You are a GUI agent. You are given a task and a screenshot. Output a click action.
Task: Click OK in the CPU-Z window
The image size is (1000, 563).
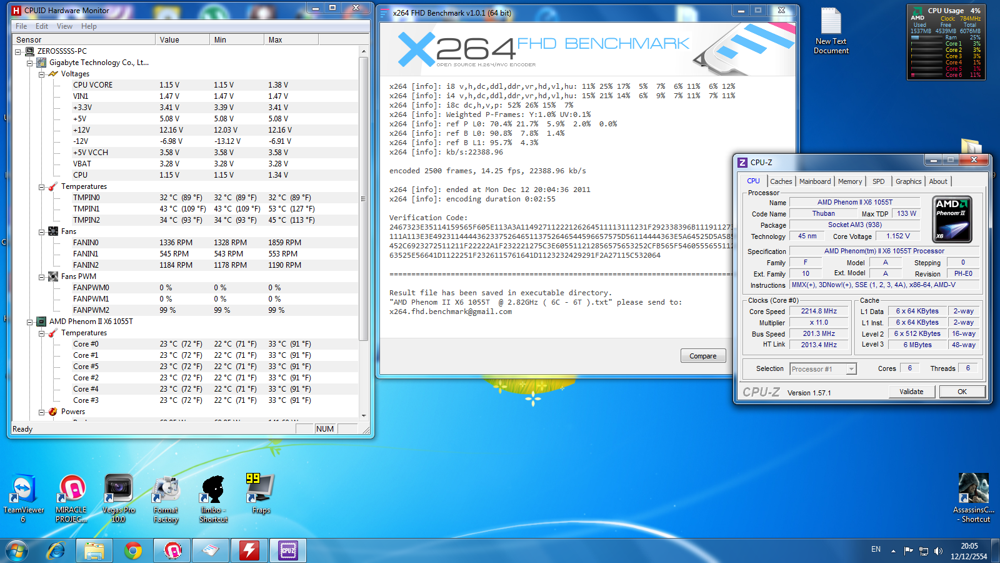[x=962, y=392]
